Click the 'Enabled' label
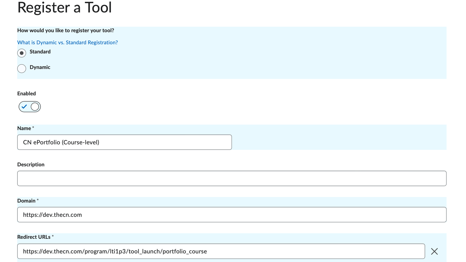466x262 pixels. click(27, 94)
